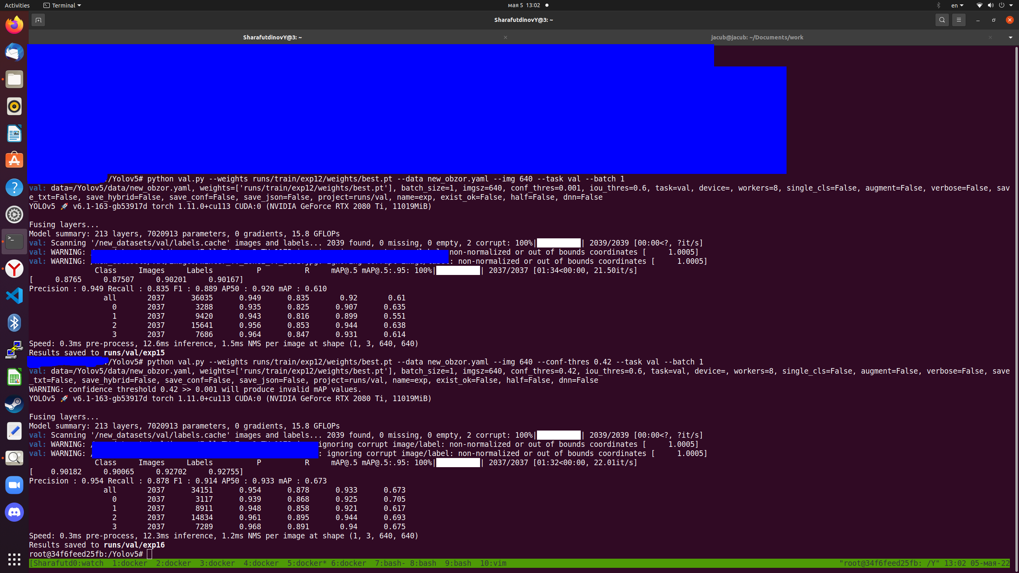Screen dimensions: 1019x573
Task: Open Activities overview
Action: 17,5
